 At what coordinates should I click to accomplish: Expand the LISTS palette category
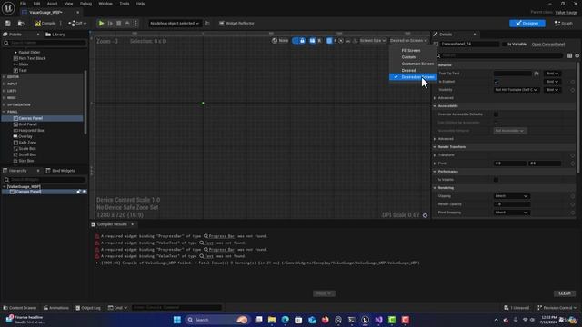(4, 91)
